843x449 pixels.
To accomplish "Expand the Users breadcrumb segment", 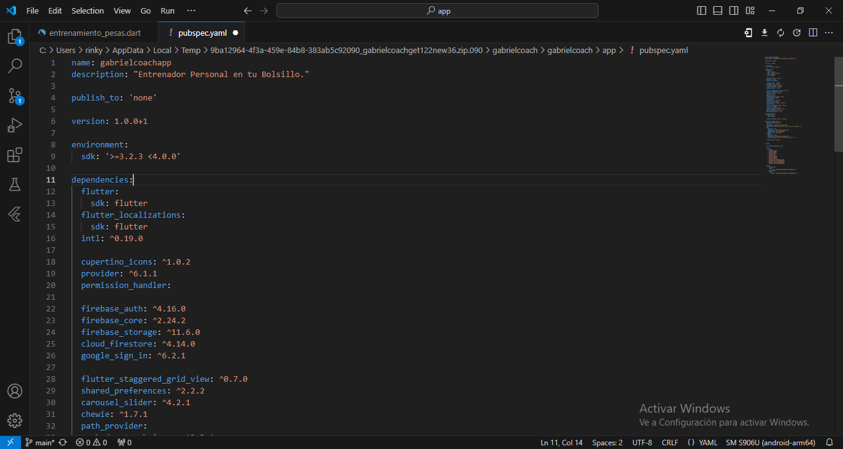I will [x=65, y=51].
